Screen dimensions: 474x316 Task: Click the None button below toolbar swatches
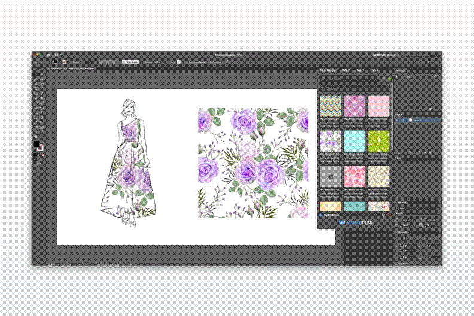(x=42, y=154)
